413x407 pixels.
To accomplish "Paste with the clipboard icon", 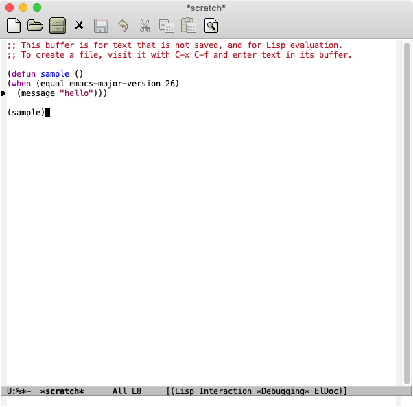I will click(189, 26).
